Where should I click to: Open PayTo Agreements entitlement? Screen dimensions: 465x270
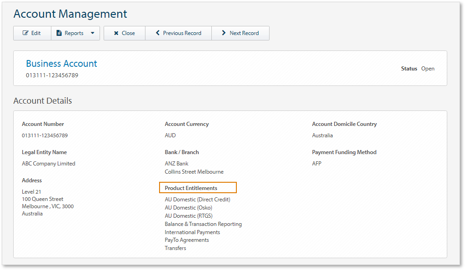[186, 240]
